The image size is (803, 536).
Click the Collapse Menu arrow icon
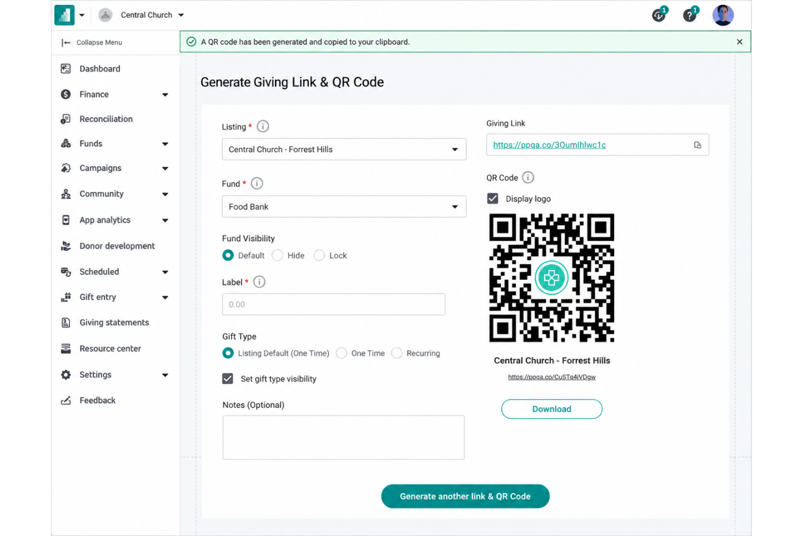coord(66,42)
